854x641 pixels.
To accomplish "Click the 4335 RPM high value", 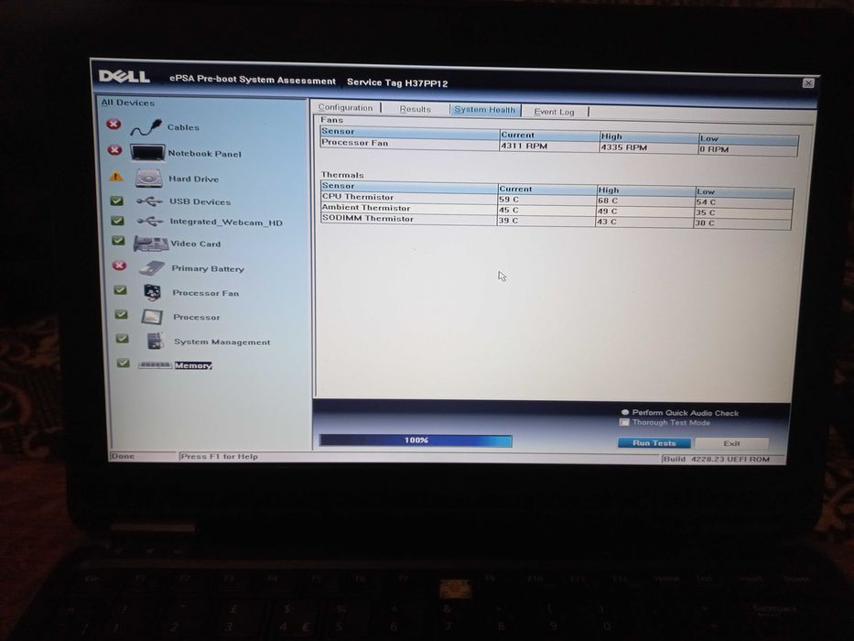I will click(x=623, y=147).
